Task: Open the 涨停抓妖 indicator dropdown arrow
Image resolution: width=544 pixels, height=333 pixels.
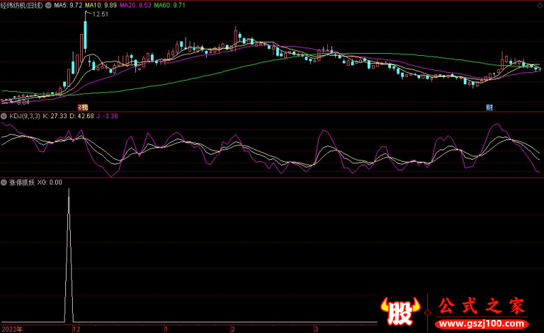Action: pos(4,182)
